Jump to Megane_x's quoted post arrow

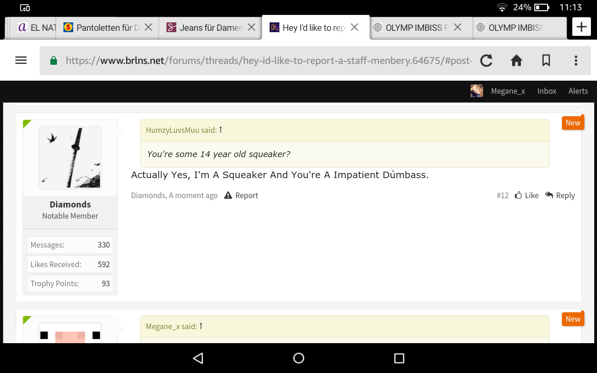[x=201, y=326]
